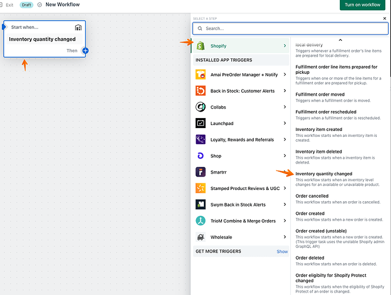
Task: Expand Shopify triggers chevron
Action: [284, 45]
